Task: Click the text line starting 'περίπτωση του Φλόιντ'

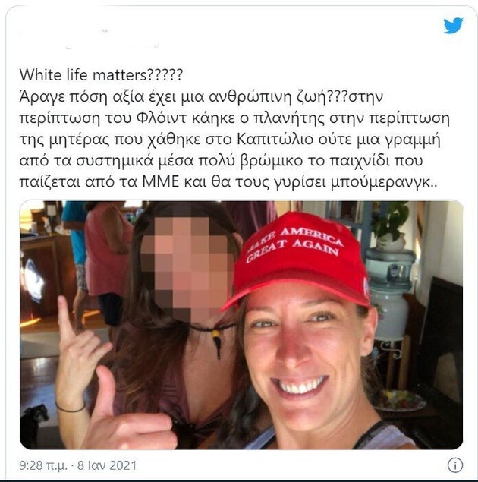Action: point(234,118)
